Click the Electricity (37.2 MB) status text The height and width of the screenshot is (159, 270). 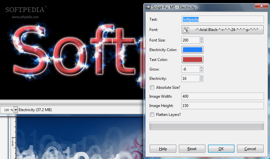click(x=35, y=110)
